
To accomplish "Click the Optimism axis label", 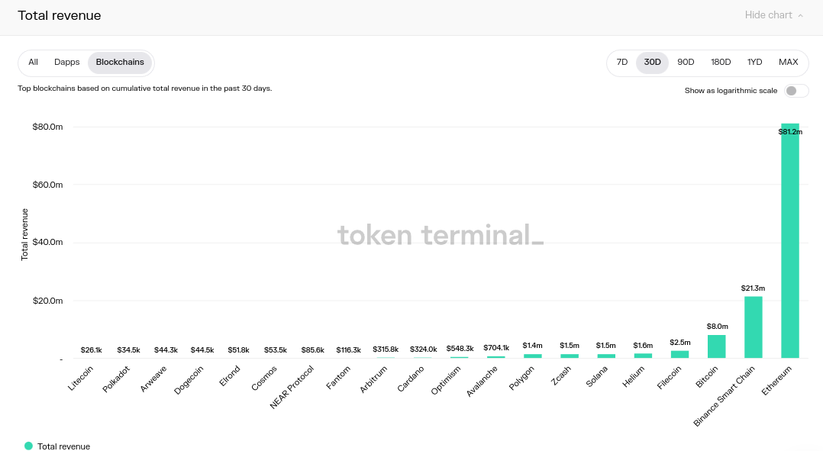I will (x=446, y=380).
